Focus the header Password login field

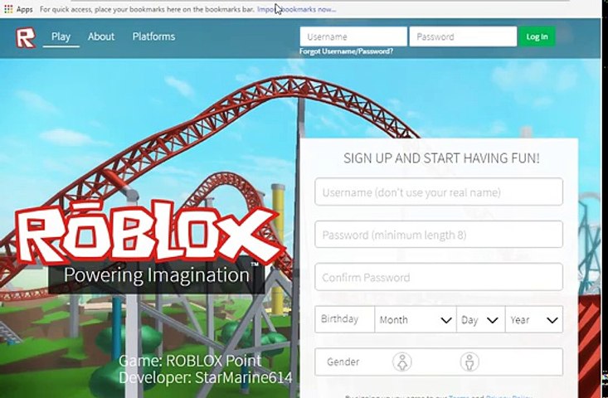pos(463,36)
